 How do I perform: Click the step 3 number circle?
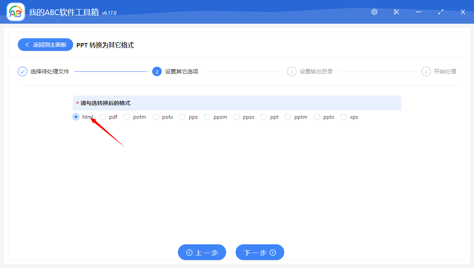pyautogui.click(x=292, y=71)
